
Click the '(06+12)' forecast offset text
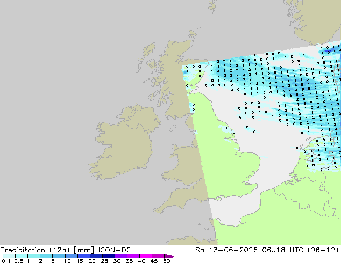coord(323,250)
